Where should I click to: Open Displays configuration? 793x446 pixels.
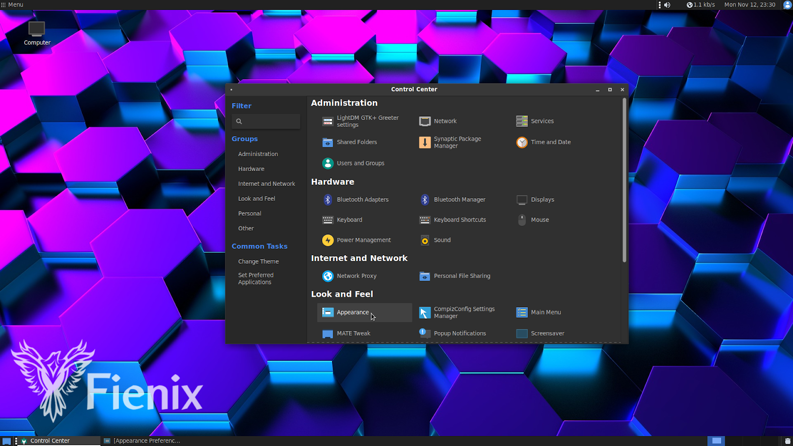point(542,200)
